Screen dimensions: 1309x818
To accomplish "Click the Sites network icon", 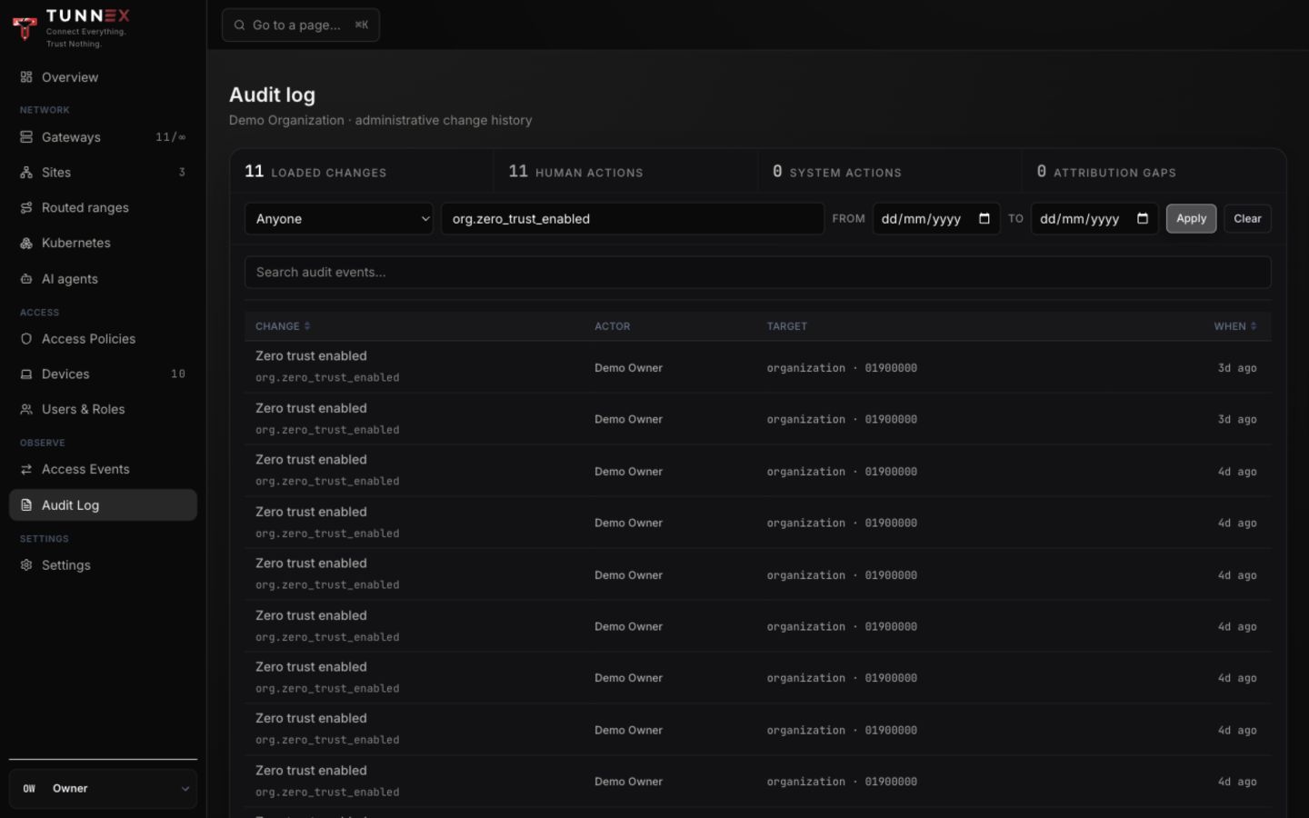I will point(26,173).
